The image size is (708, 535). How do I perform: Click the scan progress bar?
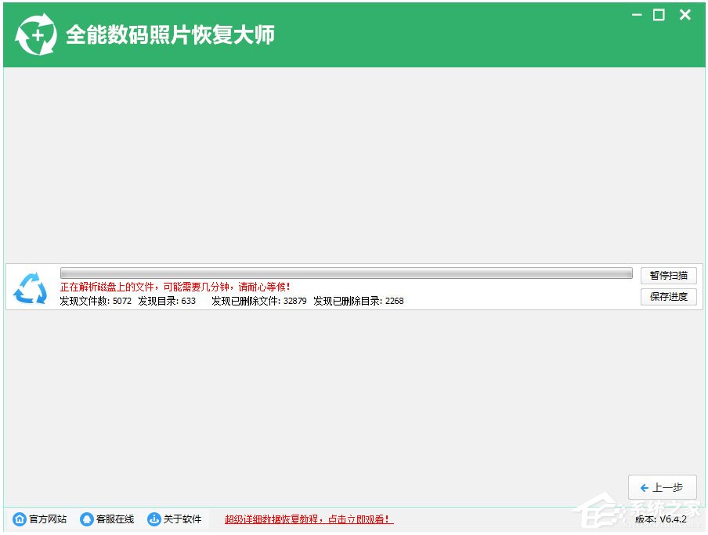tap(346, 273)
